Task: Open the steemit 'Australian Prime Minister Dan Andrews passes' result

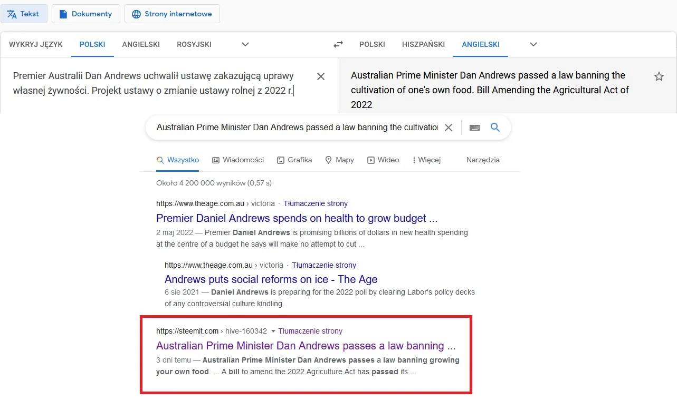Action: (306, 346)
